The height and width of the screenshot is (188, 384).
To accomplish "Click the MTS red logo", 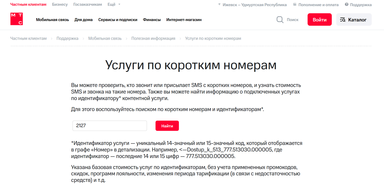I will pos(17,19).
